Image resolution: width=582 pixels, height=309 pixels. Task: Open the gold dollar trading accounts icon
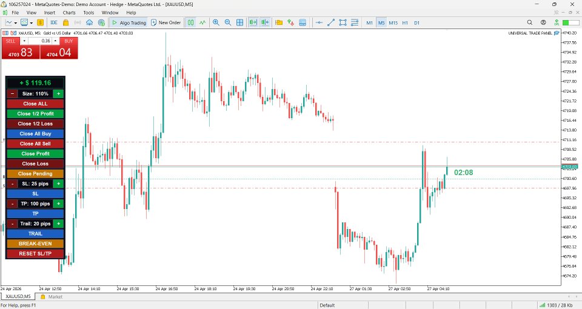pos(40,22)
